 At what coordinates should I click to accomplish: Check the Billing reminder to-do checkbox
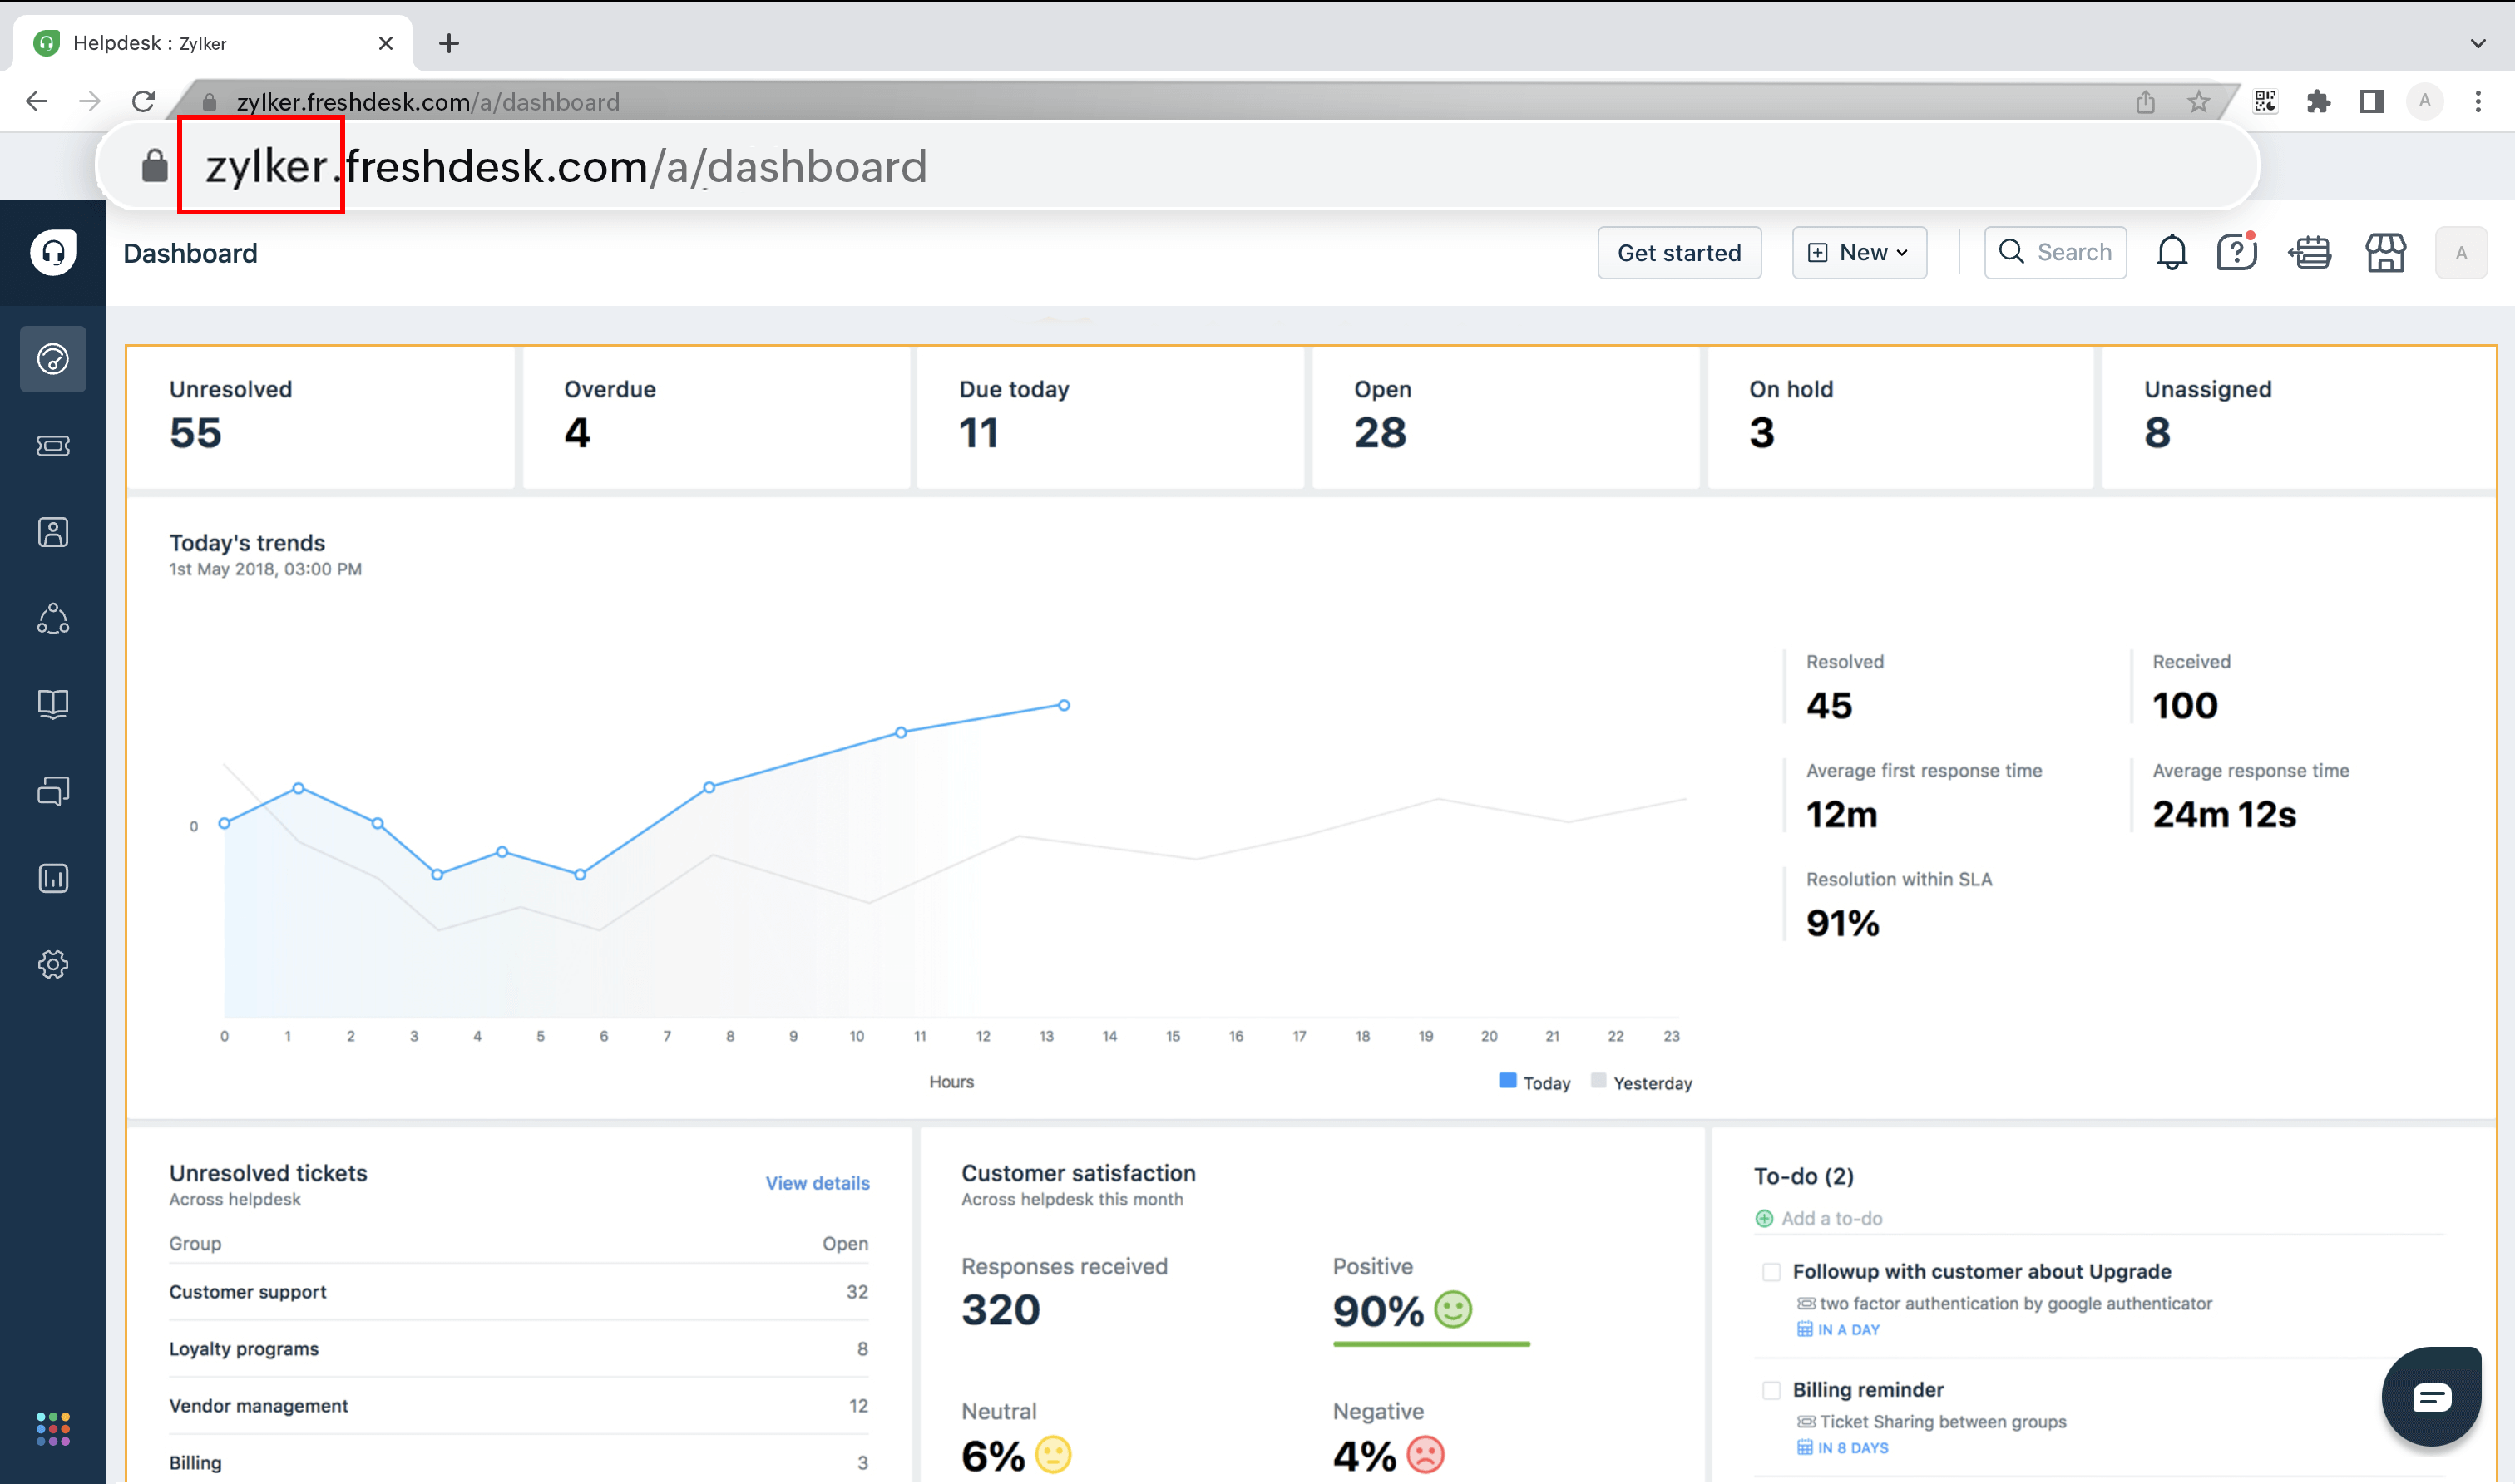[1771, 1390]
